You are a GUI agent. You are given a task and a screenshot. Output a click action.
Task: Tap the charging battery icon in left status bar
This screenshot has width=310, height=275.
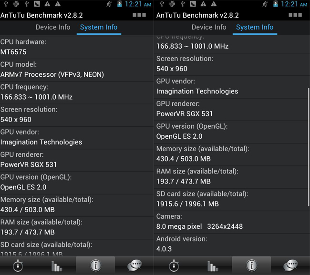coord(119,4)
